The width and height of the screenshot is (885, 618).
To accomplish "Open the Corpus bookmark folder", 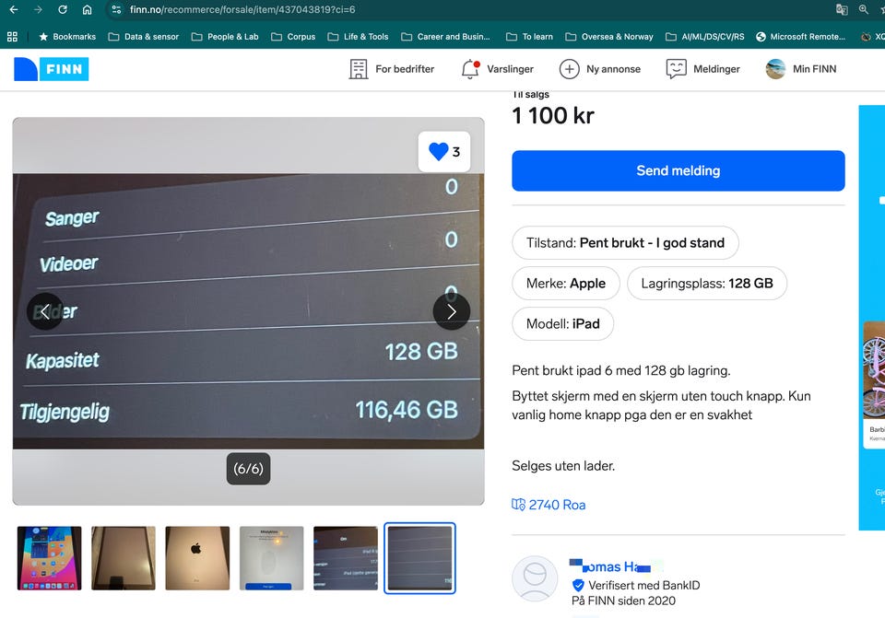I will [x=293, y=37].
